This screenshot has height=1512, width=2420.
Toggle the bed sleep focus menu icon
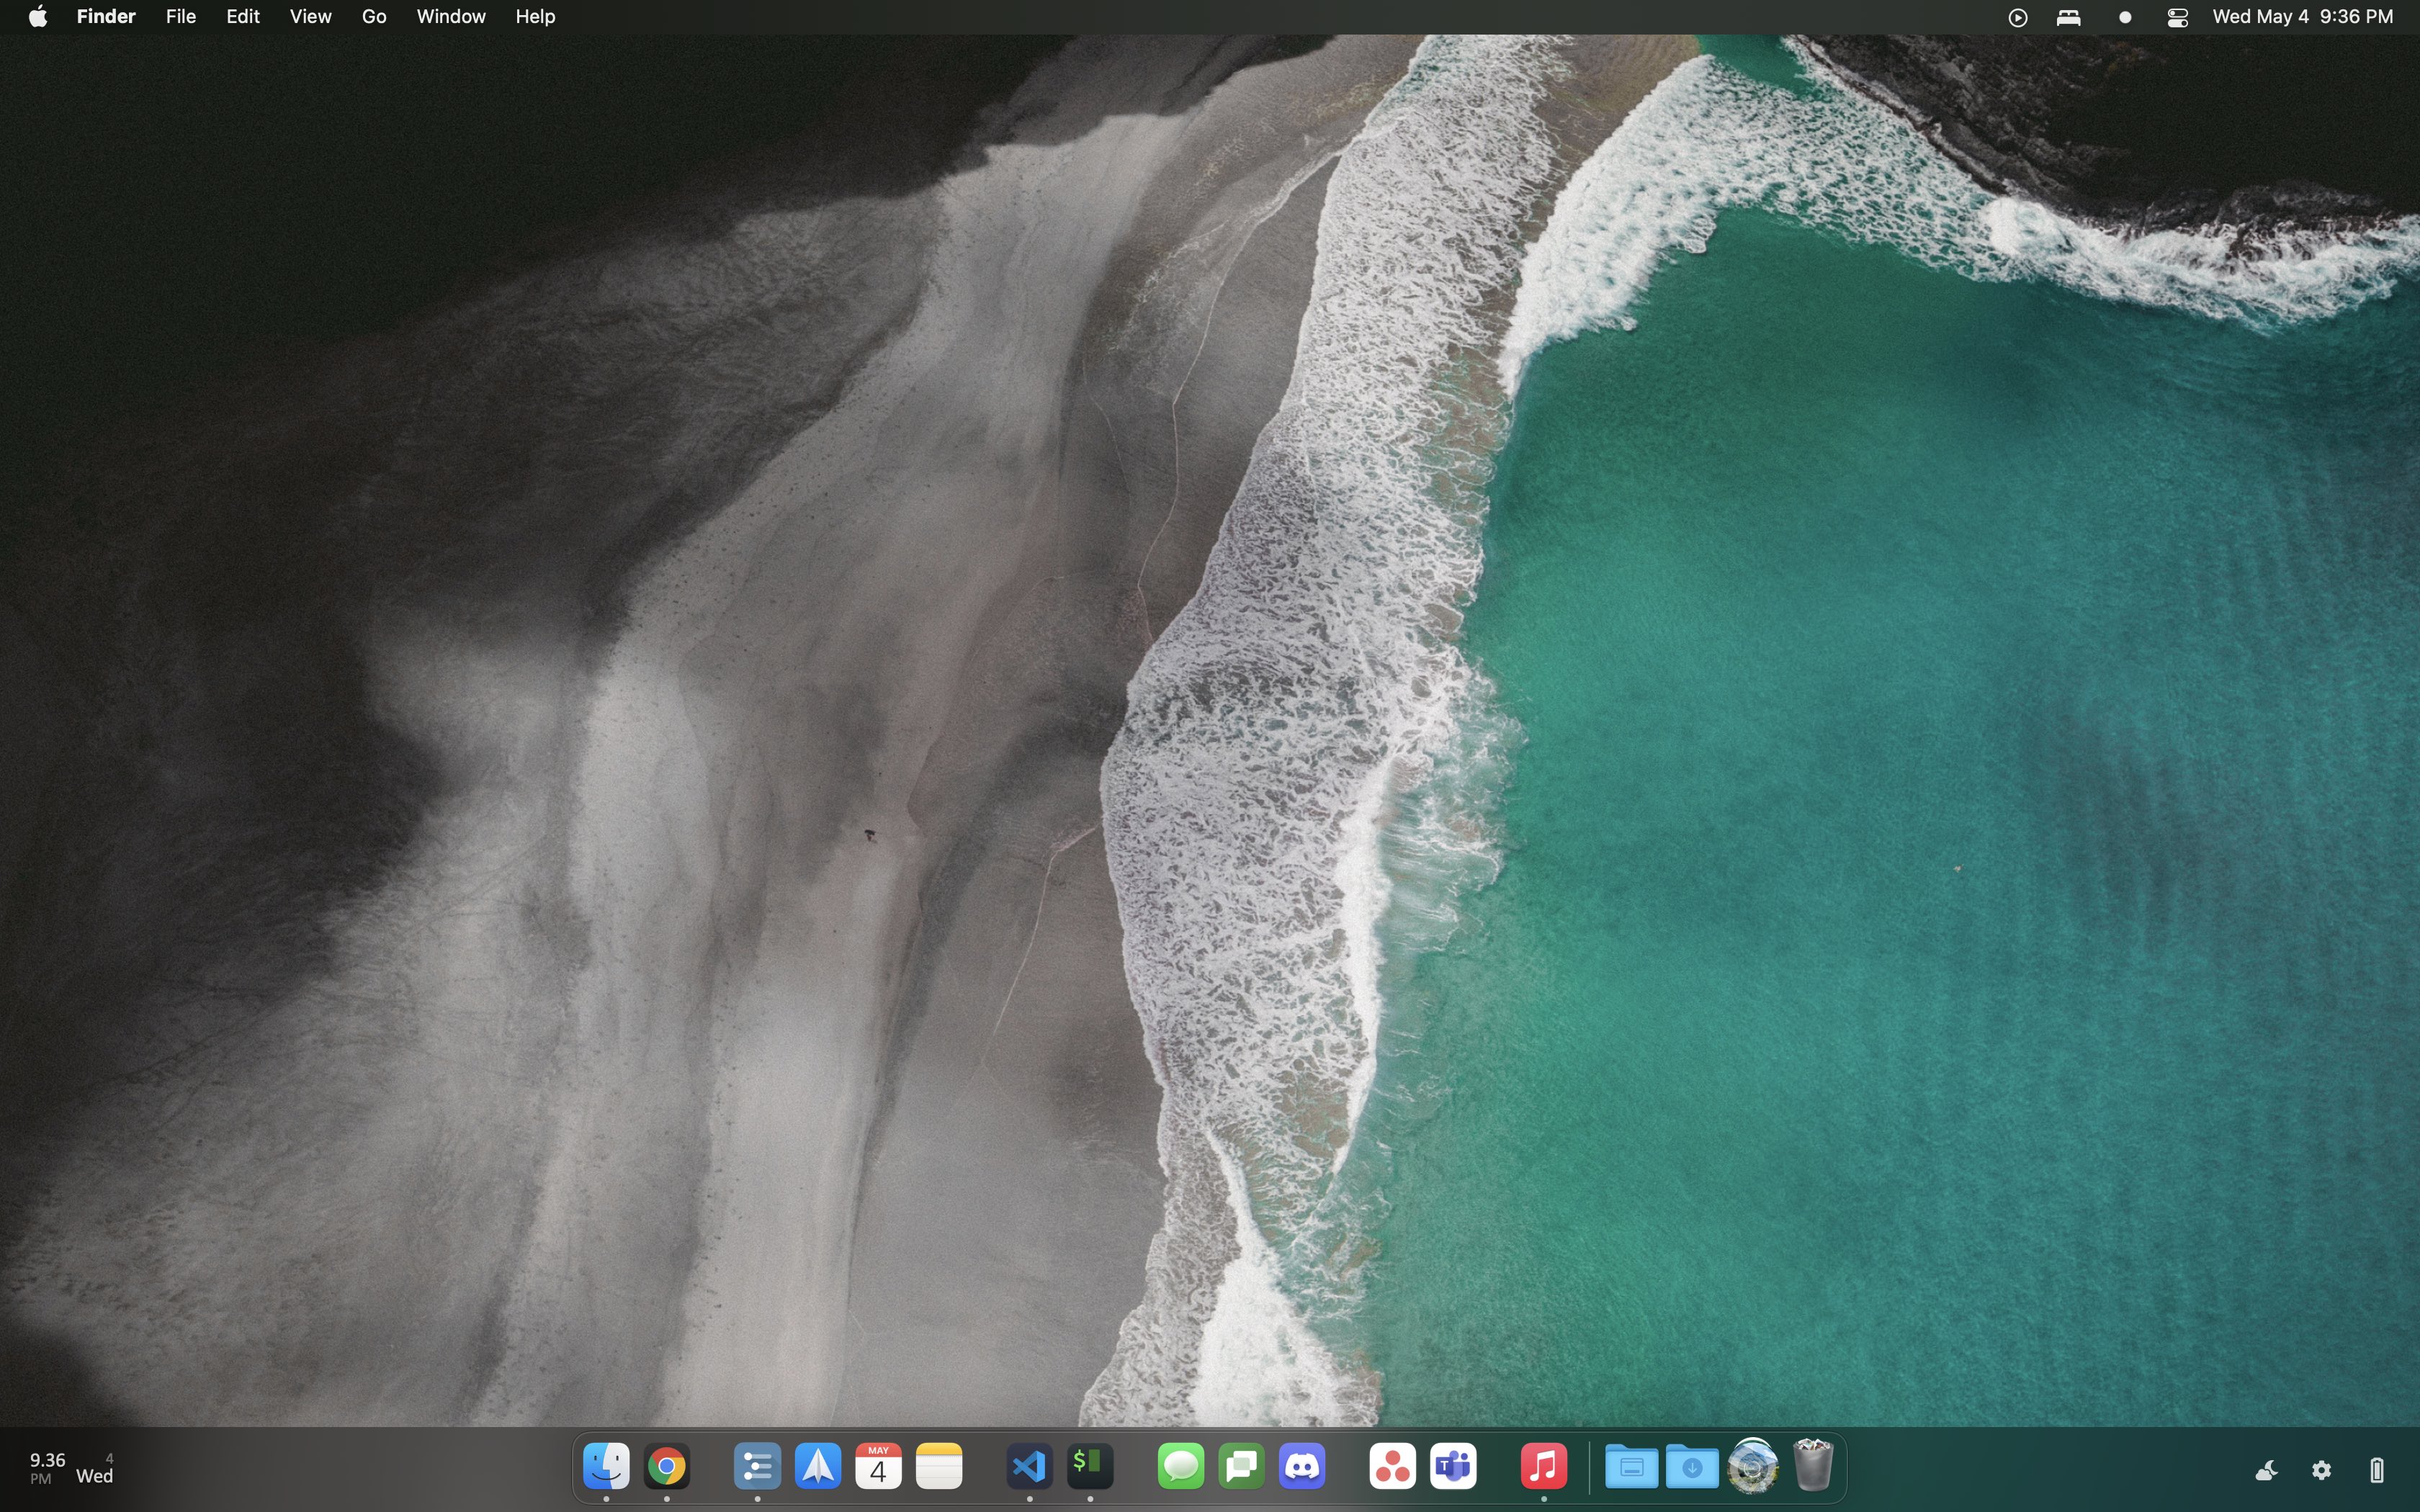click(x=2068, y=17)
